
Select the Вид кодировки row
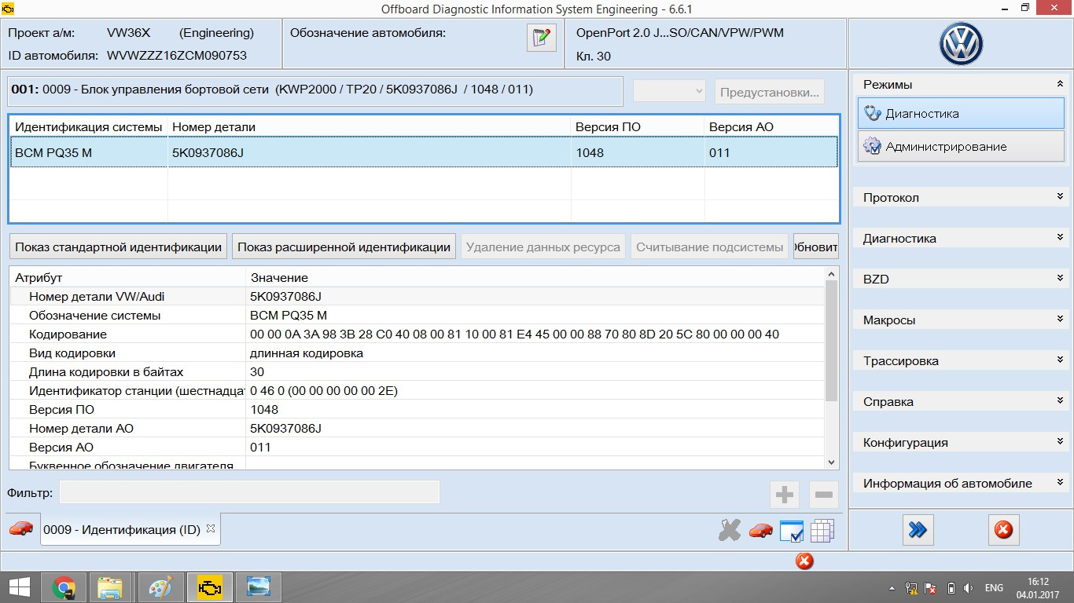pos(417,353)
